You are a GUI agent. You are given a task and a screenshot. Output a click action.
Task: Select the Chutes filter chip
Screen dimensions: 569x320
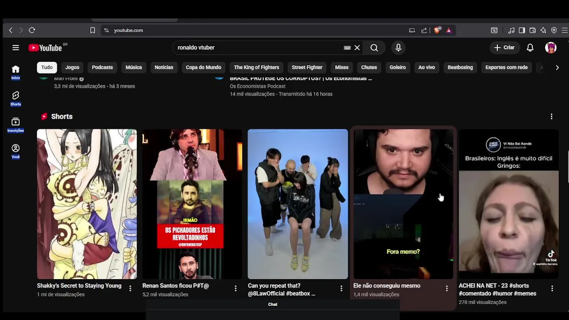click(x=369, y=68)
